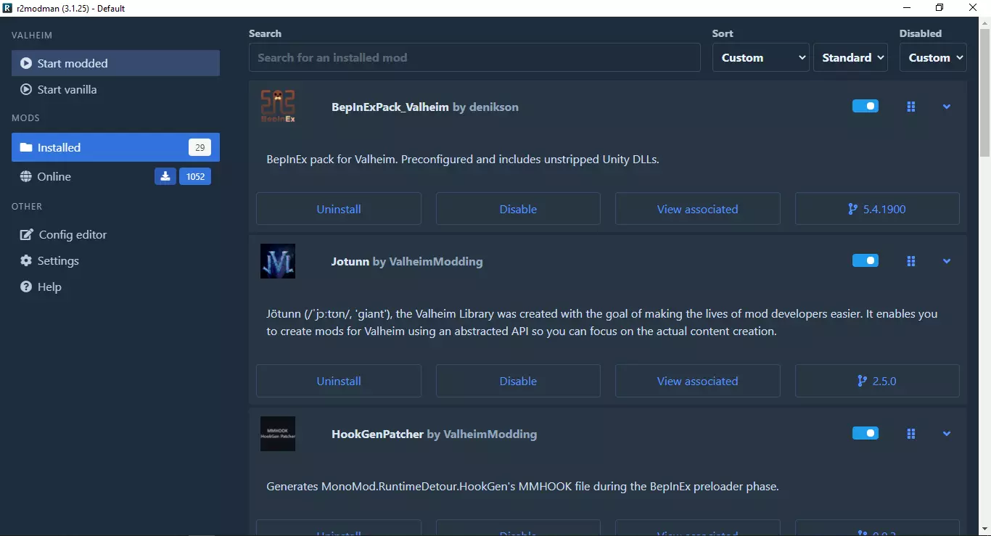Collapse the BepInExPack_Valheim mod card
The image size is (991, 536).
[947, 107]
